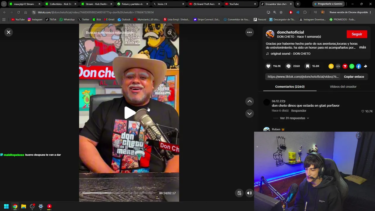This screenshot has height=211, width=375.
Task: Go to the previous video with up arrow
Action: 250,101
